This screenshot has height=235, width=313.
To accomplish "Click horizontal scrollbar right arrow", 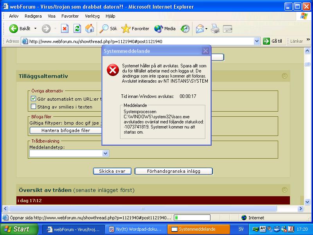I will pos(300,209).
